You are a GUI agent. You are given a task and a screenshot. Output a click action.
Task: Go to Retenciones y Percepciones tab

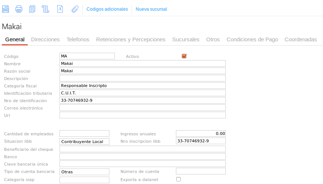tap(131, 39)
